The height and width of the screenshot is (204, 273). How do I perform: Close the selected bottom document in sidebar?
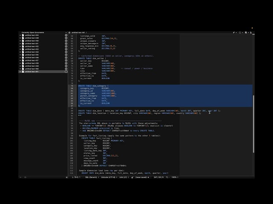[x=66, y=72]
